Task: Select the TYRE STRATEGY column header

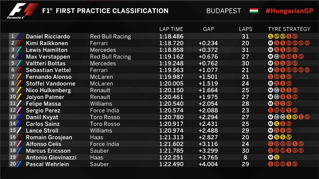Action: 289,29
